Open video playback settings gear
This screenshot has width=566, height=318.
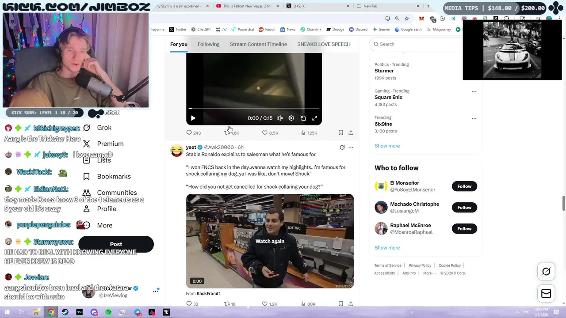(291, 118)
